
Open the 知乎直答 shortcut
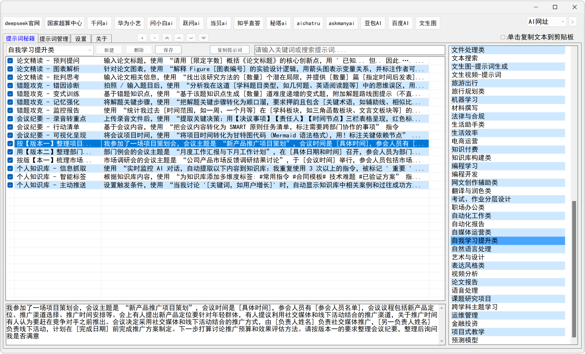click(249, 23)
